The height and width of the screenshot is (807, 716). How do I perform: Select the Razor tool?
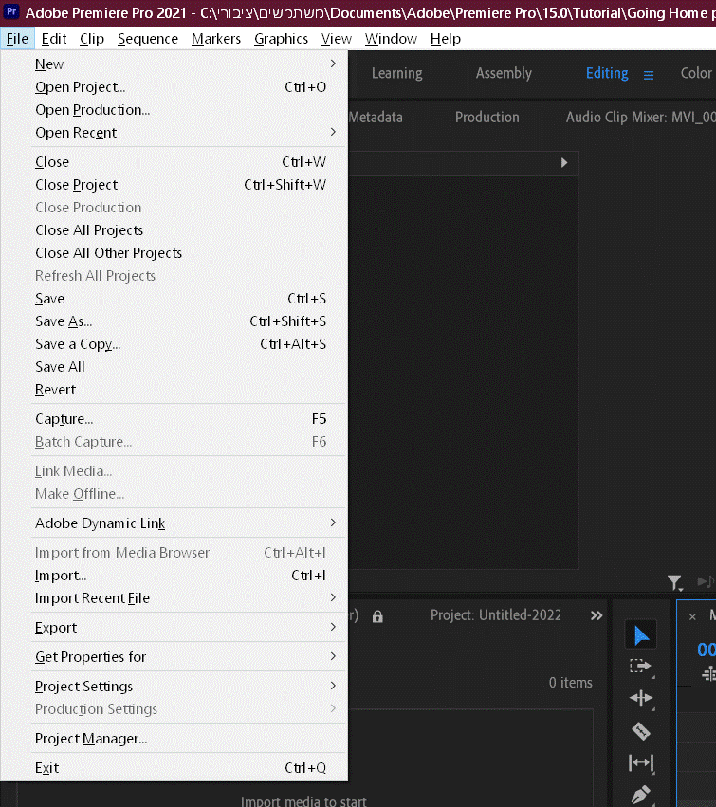pyautogui.click(x=641, y=731)
